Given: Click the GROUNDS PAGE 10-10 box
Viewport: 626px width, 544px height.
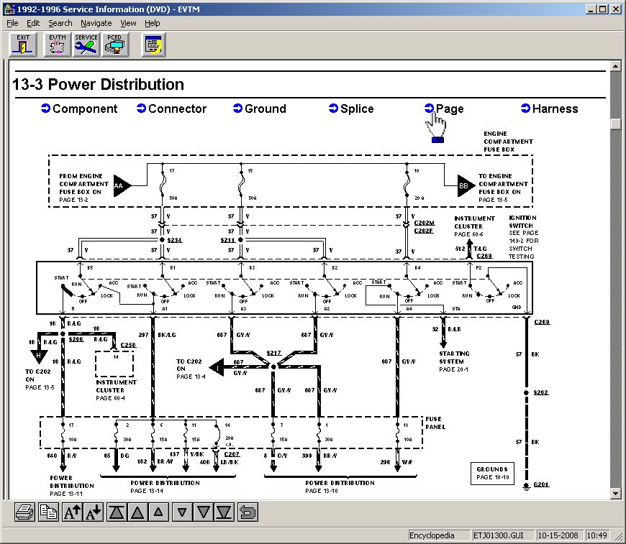Looking at the screenshot, I should [x=492, y=474].
